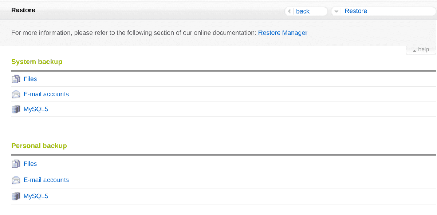Click the MySQL5 database icon under Personal backup

click(16, 196)
